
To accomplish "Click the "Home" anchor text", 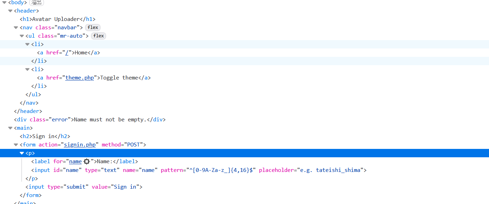I will coord(81,53).
